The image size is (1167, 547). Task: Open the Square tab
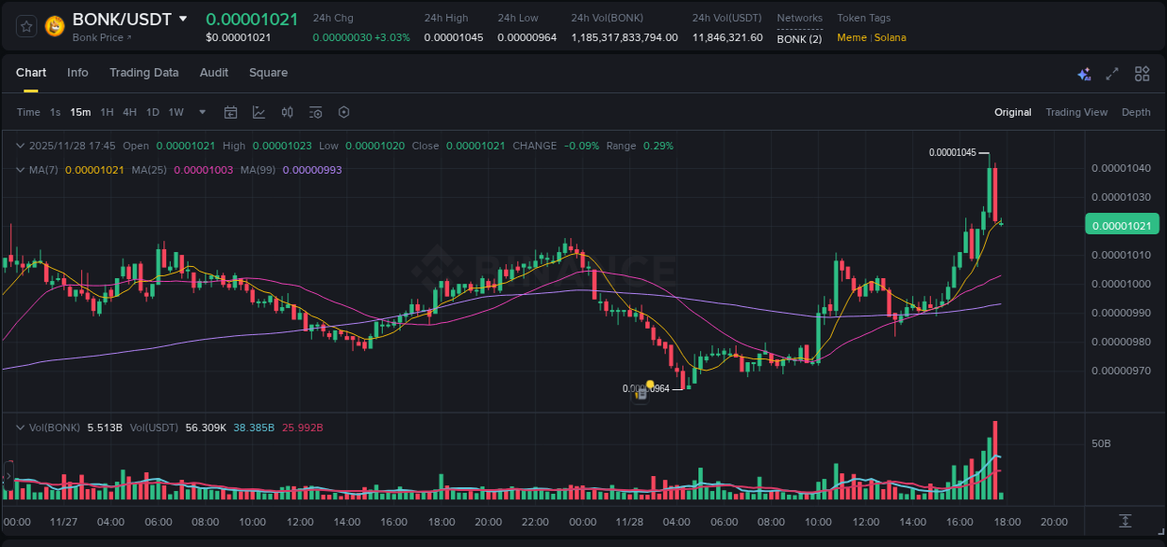[x=268, y=73]
